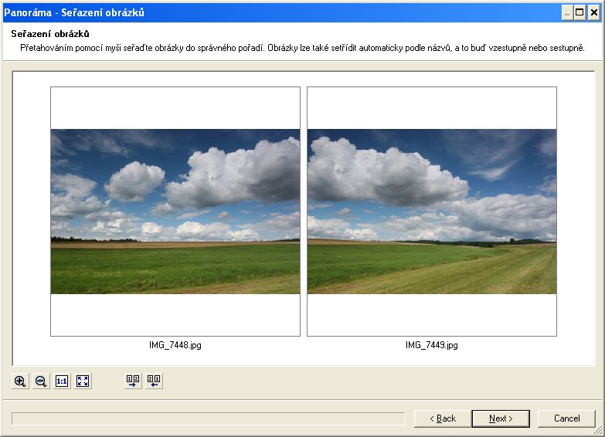Select the IMG_7448.jpg thumbnail
Image resolution: width=605 pixels, height=437 pixels.
click(x=175, y=212)
